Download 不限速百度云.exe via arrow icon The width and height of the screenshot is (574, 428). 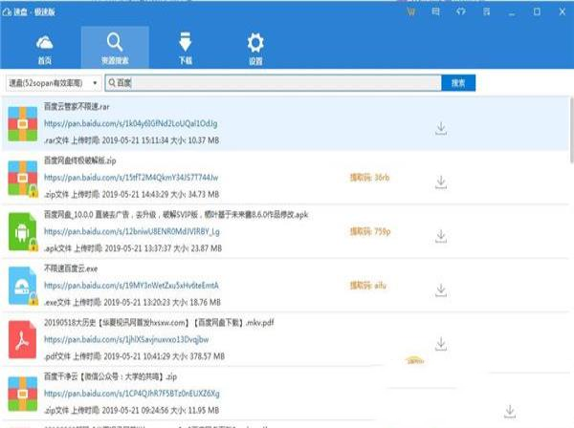click(x=441, y=287)
